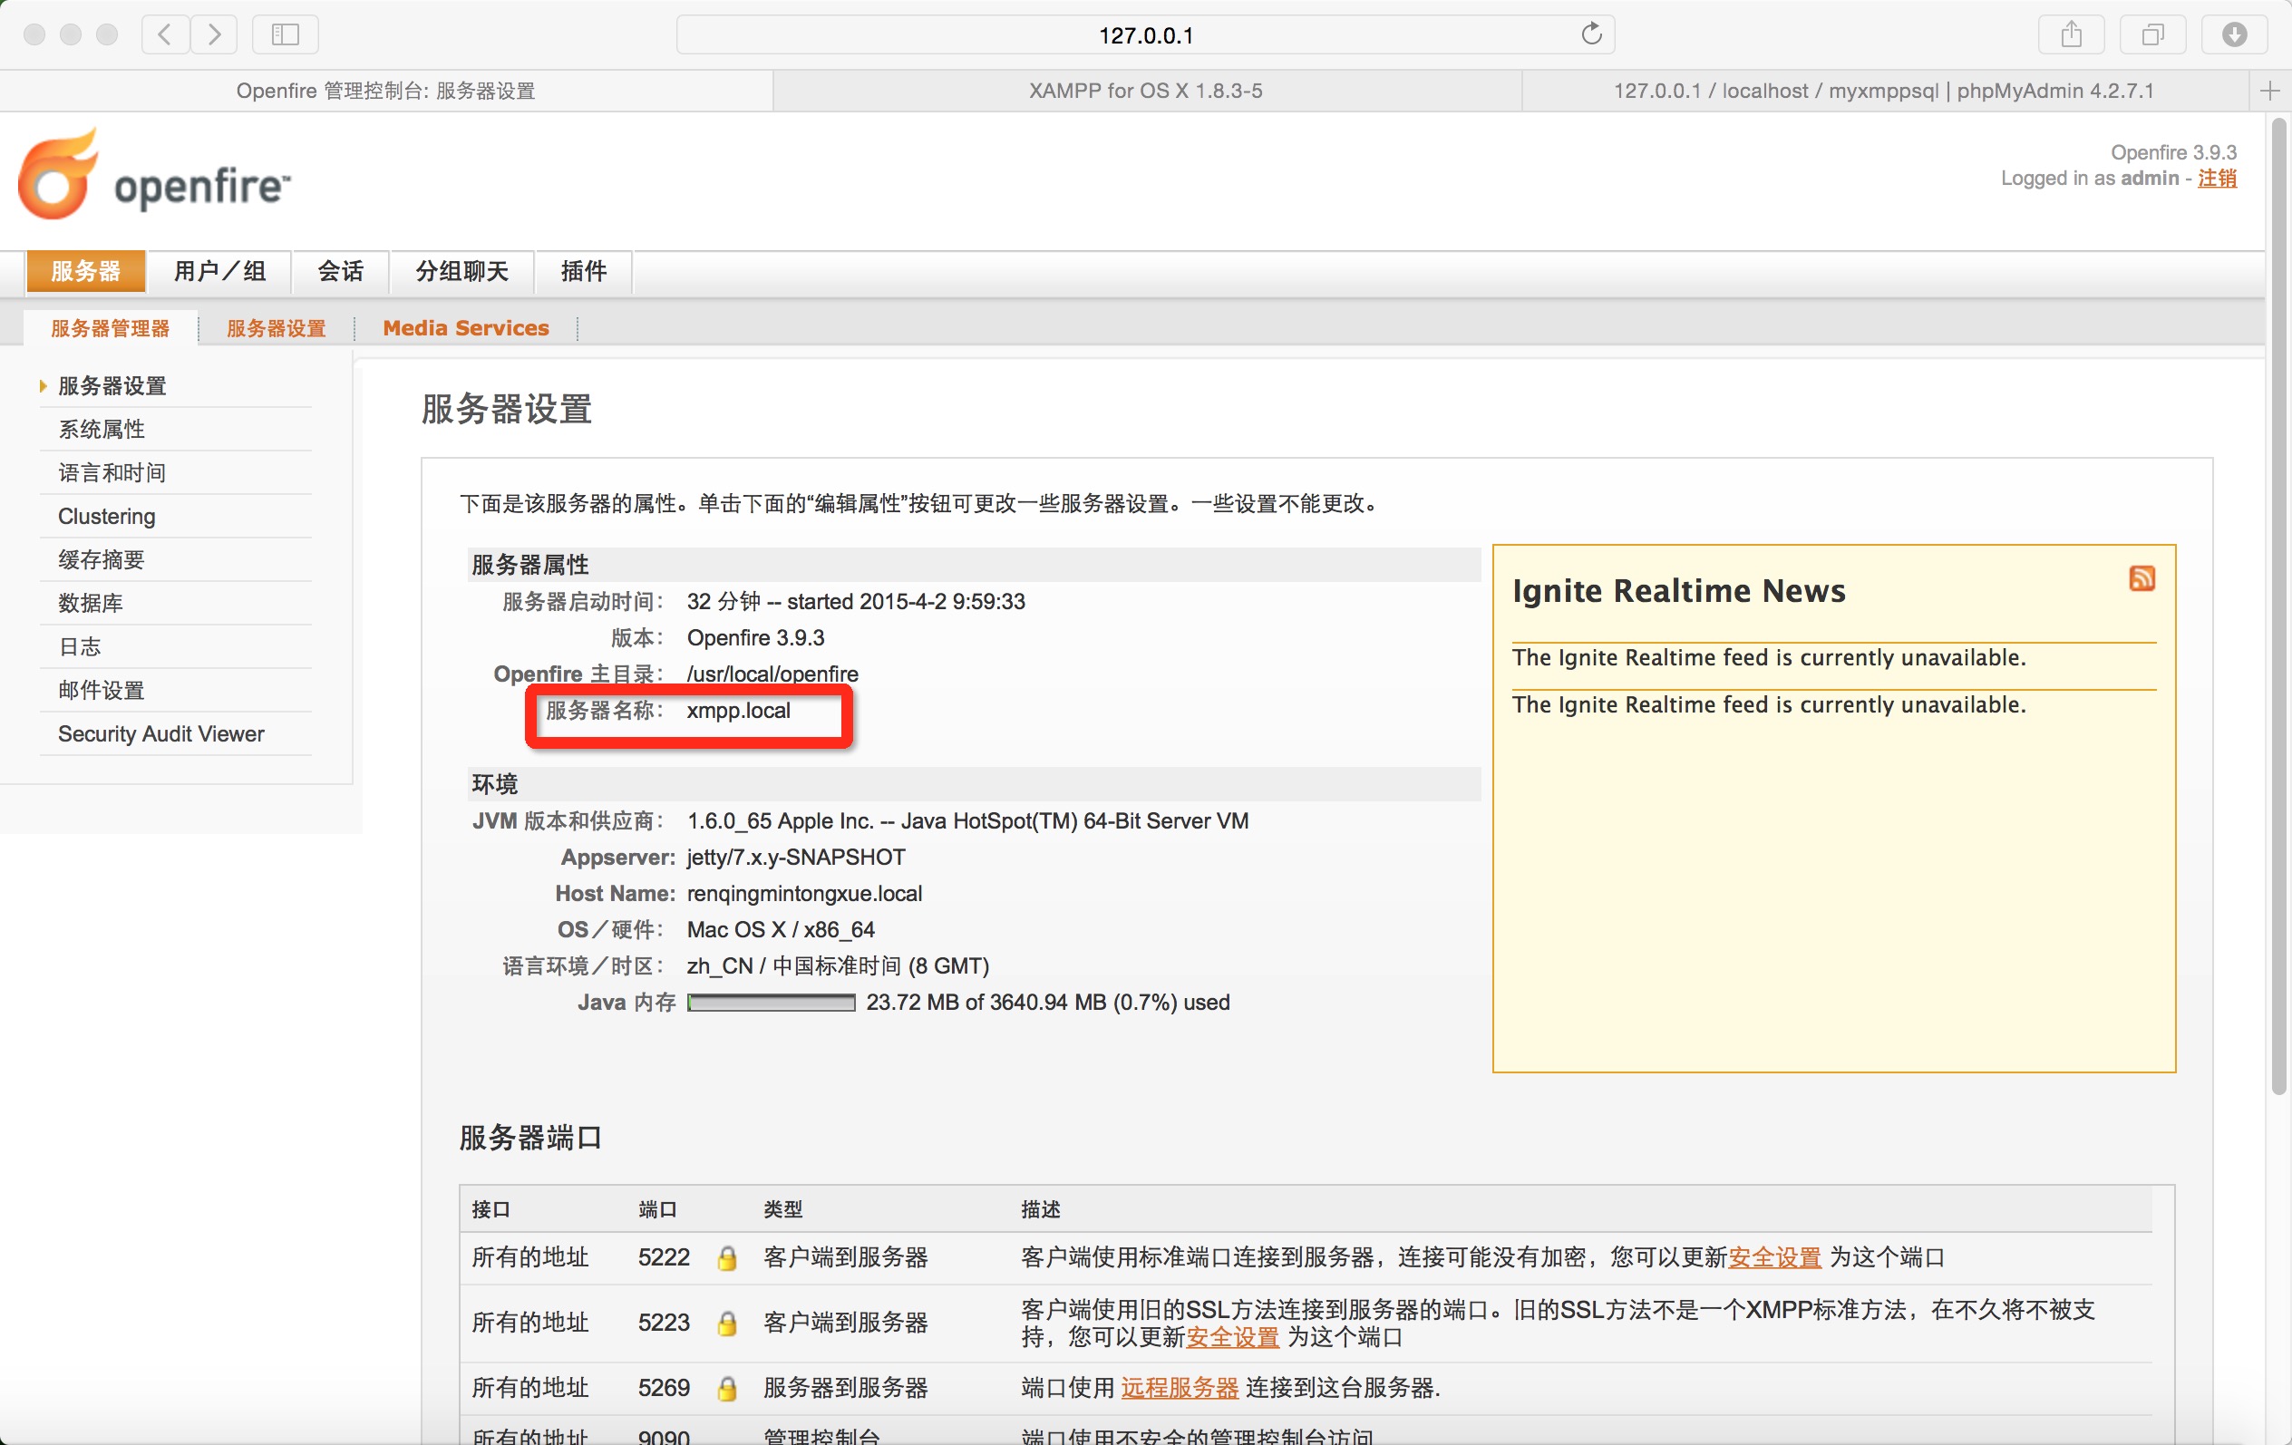Image resolution: width=2292 pixels, height=1445 pixels.
Task: Click the lock icon for port 5269
Action: (727, 1388)
